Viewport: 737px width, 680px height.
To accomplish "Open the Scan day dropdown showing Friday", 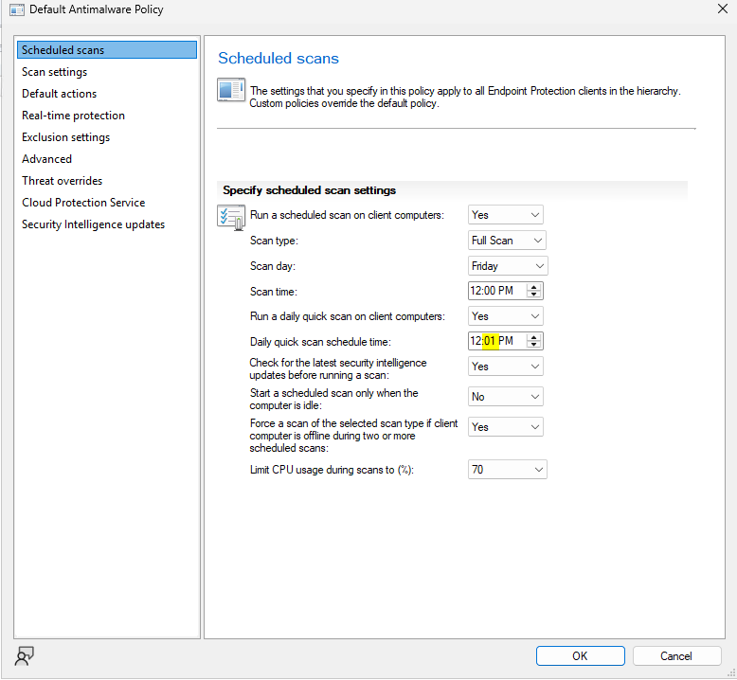I will [x=508, y=266].
